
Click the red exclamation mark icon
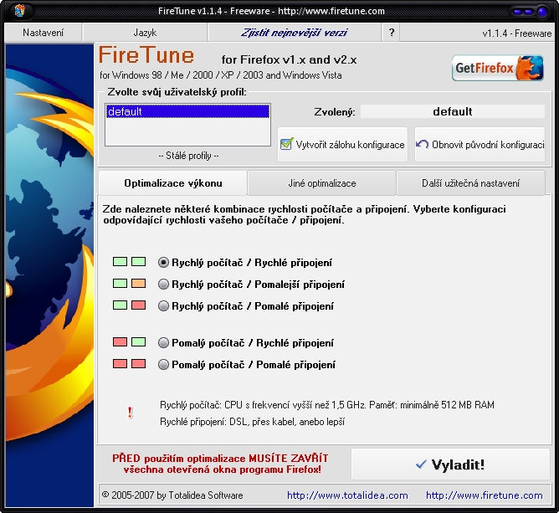pos(130,413)
